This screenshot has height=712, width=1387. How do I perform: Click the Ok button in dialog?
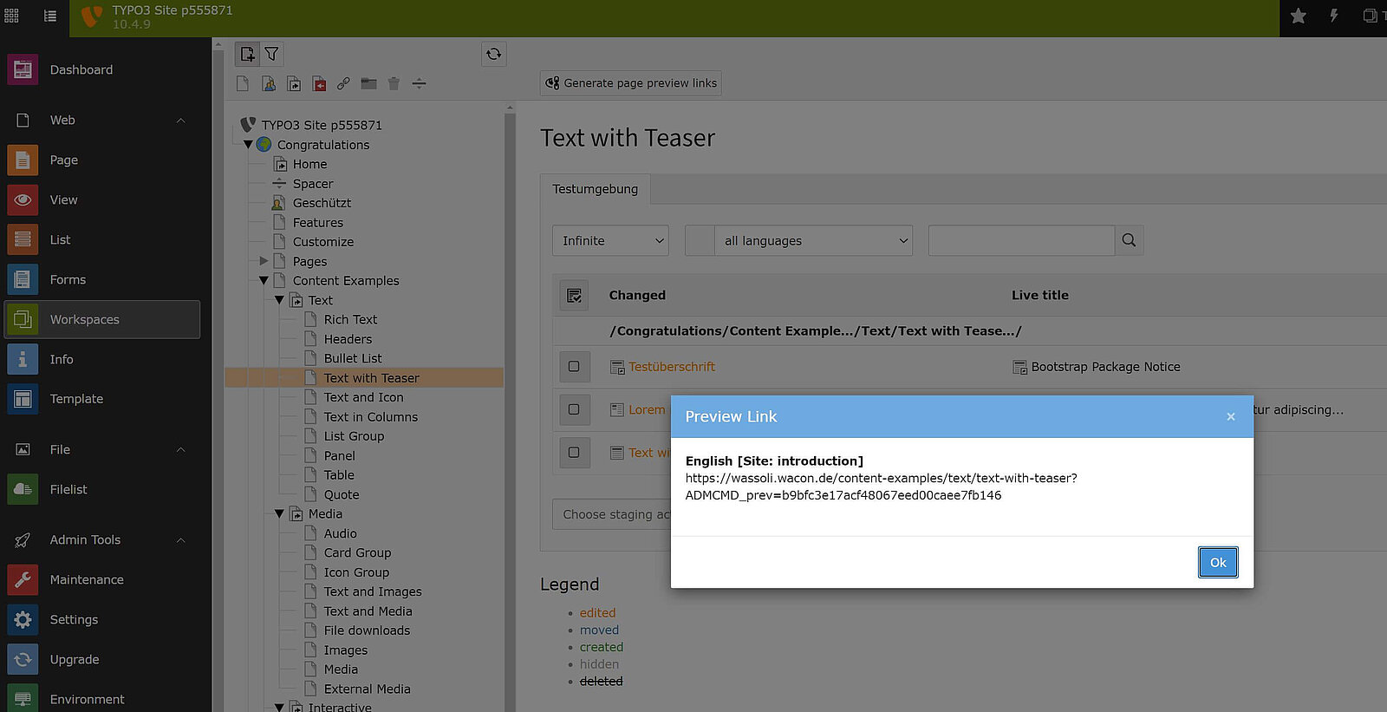(1217, 562)
